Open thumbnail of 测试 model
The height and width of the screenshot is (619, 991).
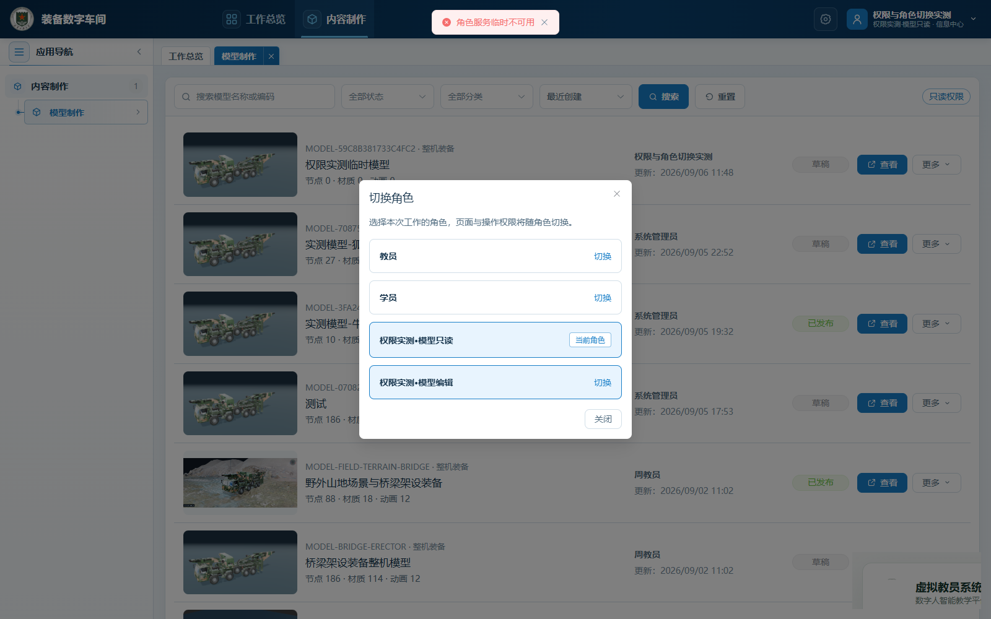(240, 403)
